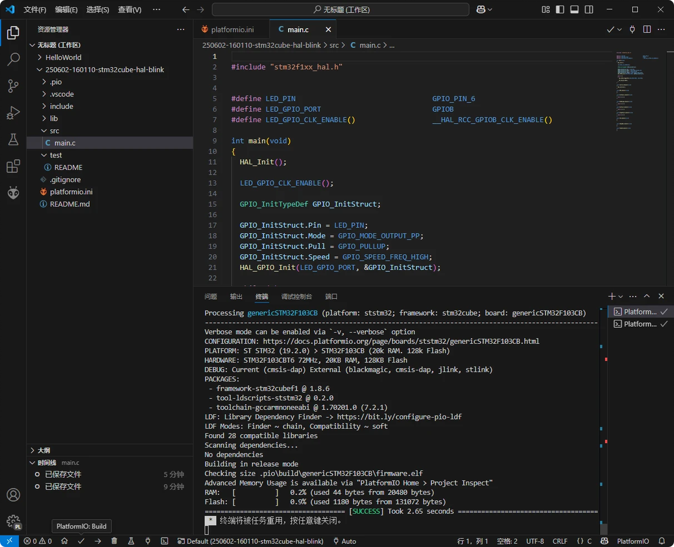The image size is (674, 547).
Task: Open dropdown next to new terminal plus
Action: pyautogui.click(x=621, y=296)
